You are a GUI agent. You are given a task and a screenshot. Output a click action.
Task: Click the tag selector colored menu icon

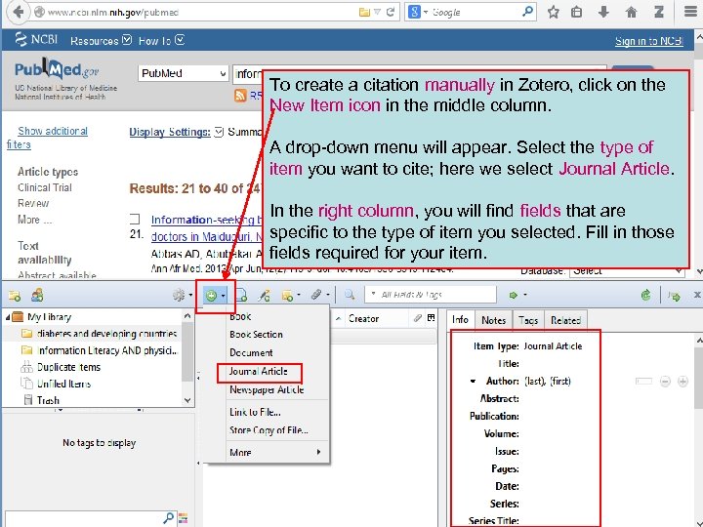coord(183,518)
